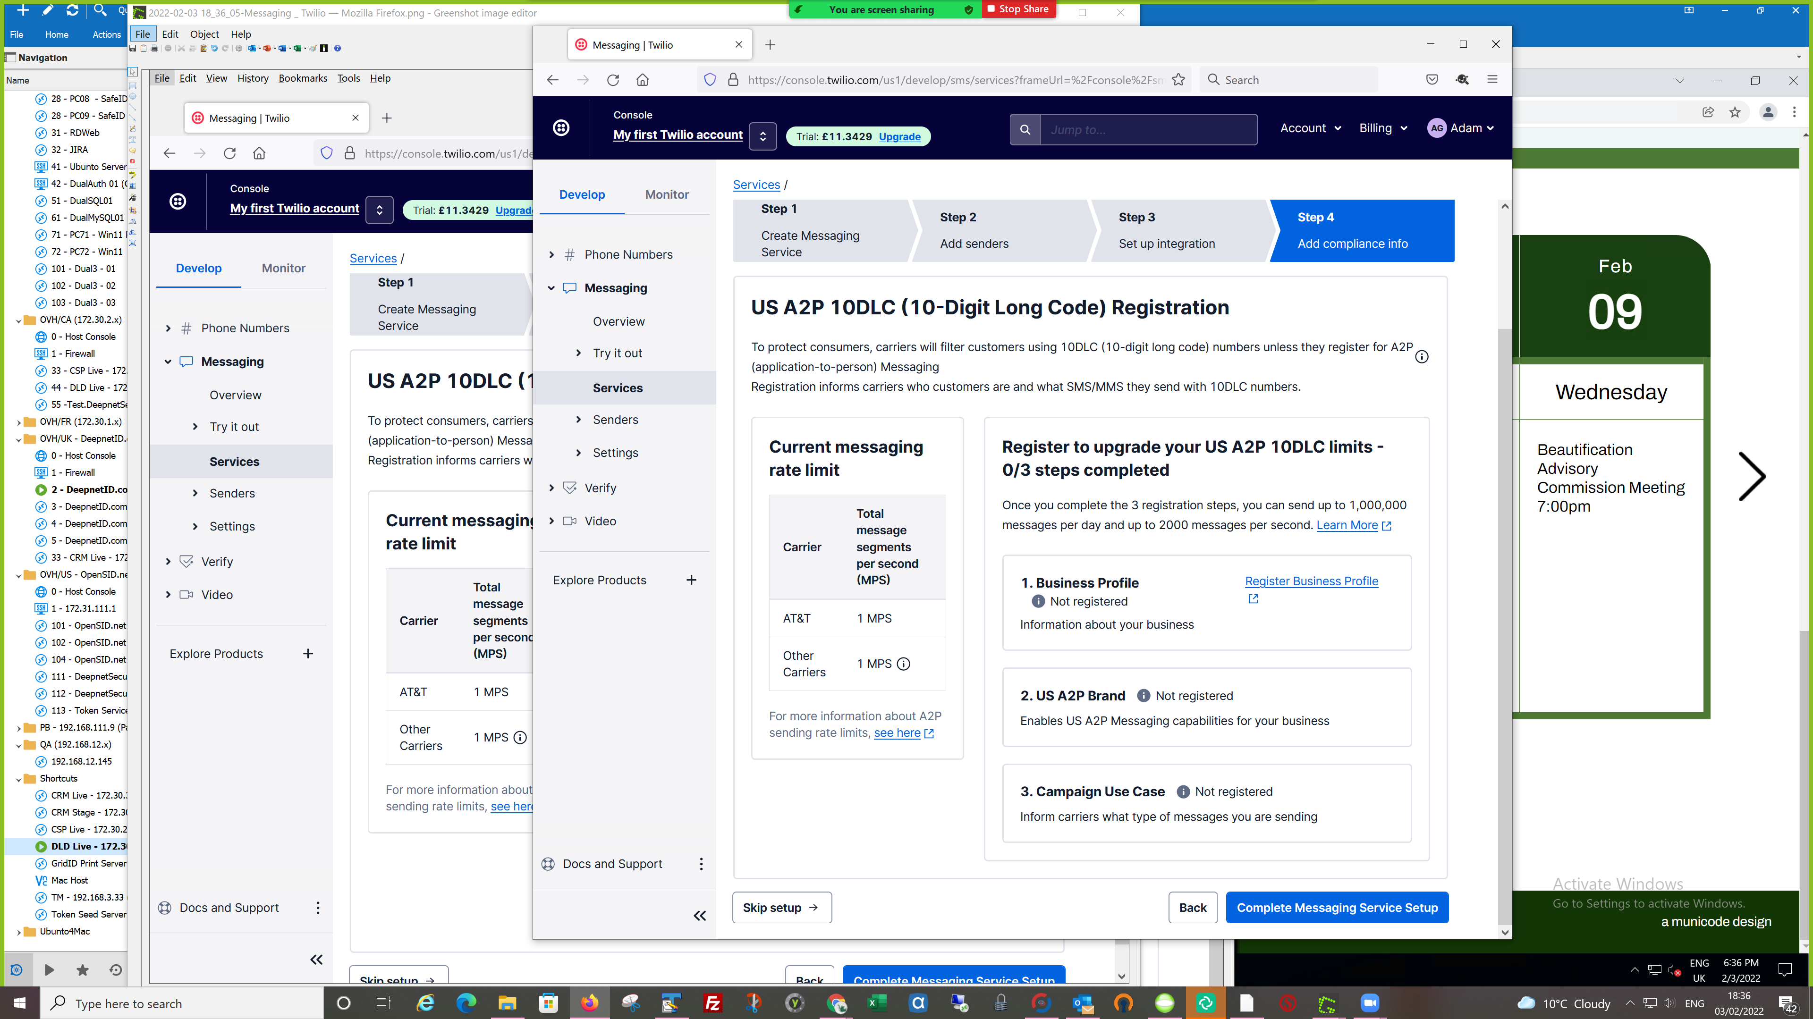
Task: Click info icon next to Other Carriers MPS
Action: (x=904, y=664)
